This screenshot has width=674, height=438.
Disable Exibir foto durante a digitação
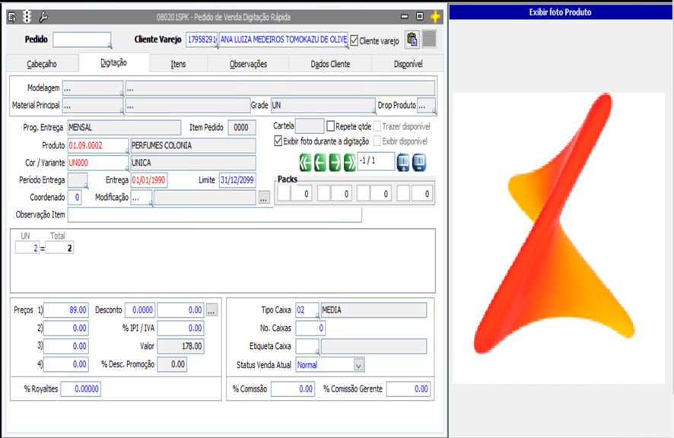pos(278,141)
